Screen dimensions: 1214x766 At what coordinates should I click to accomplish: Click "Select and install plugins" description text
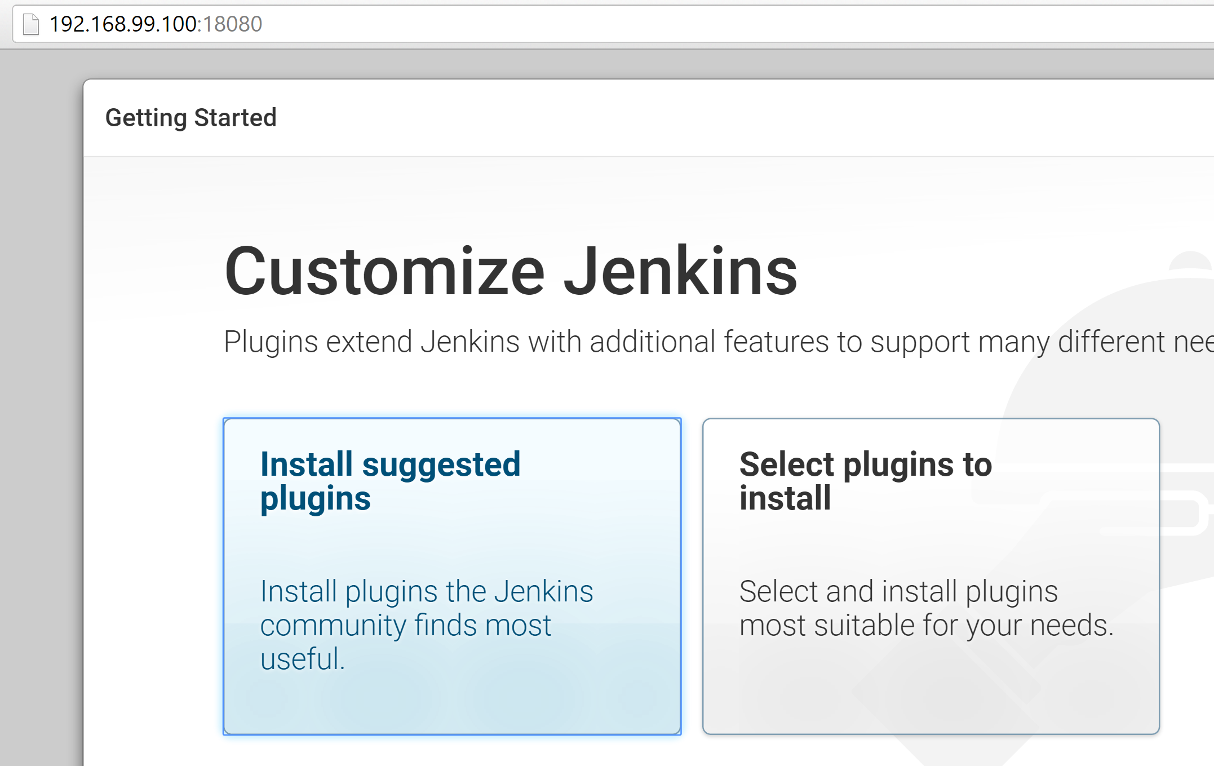tap(898, 592)
